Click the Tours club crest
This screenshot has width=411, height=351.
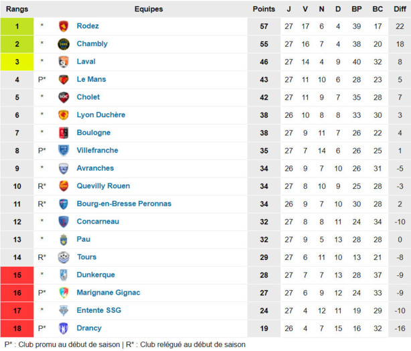click(64, 257)
